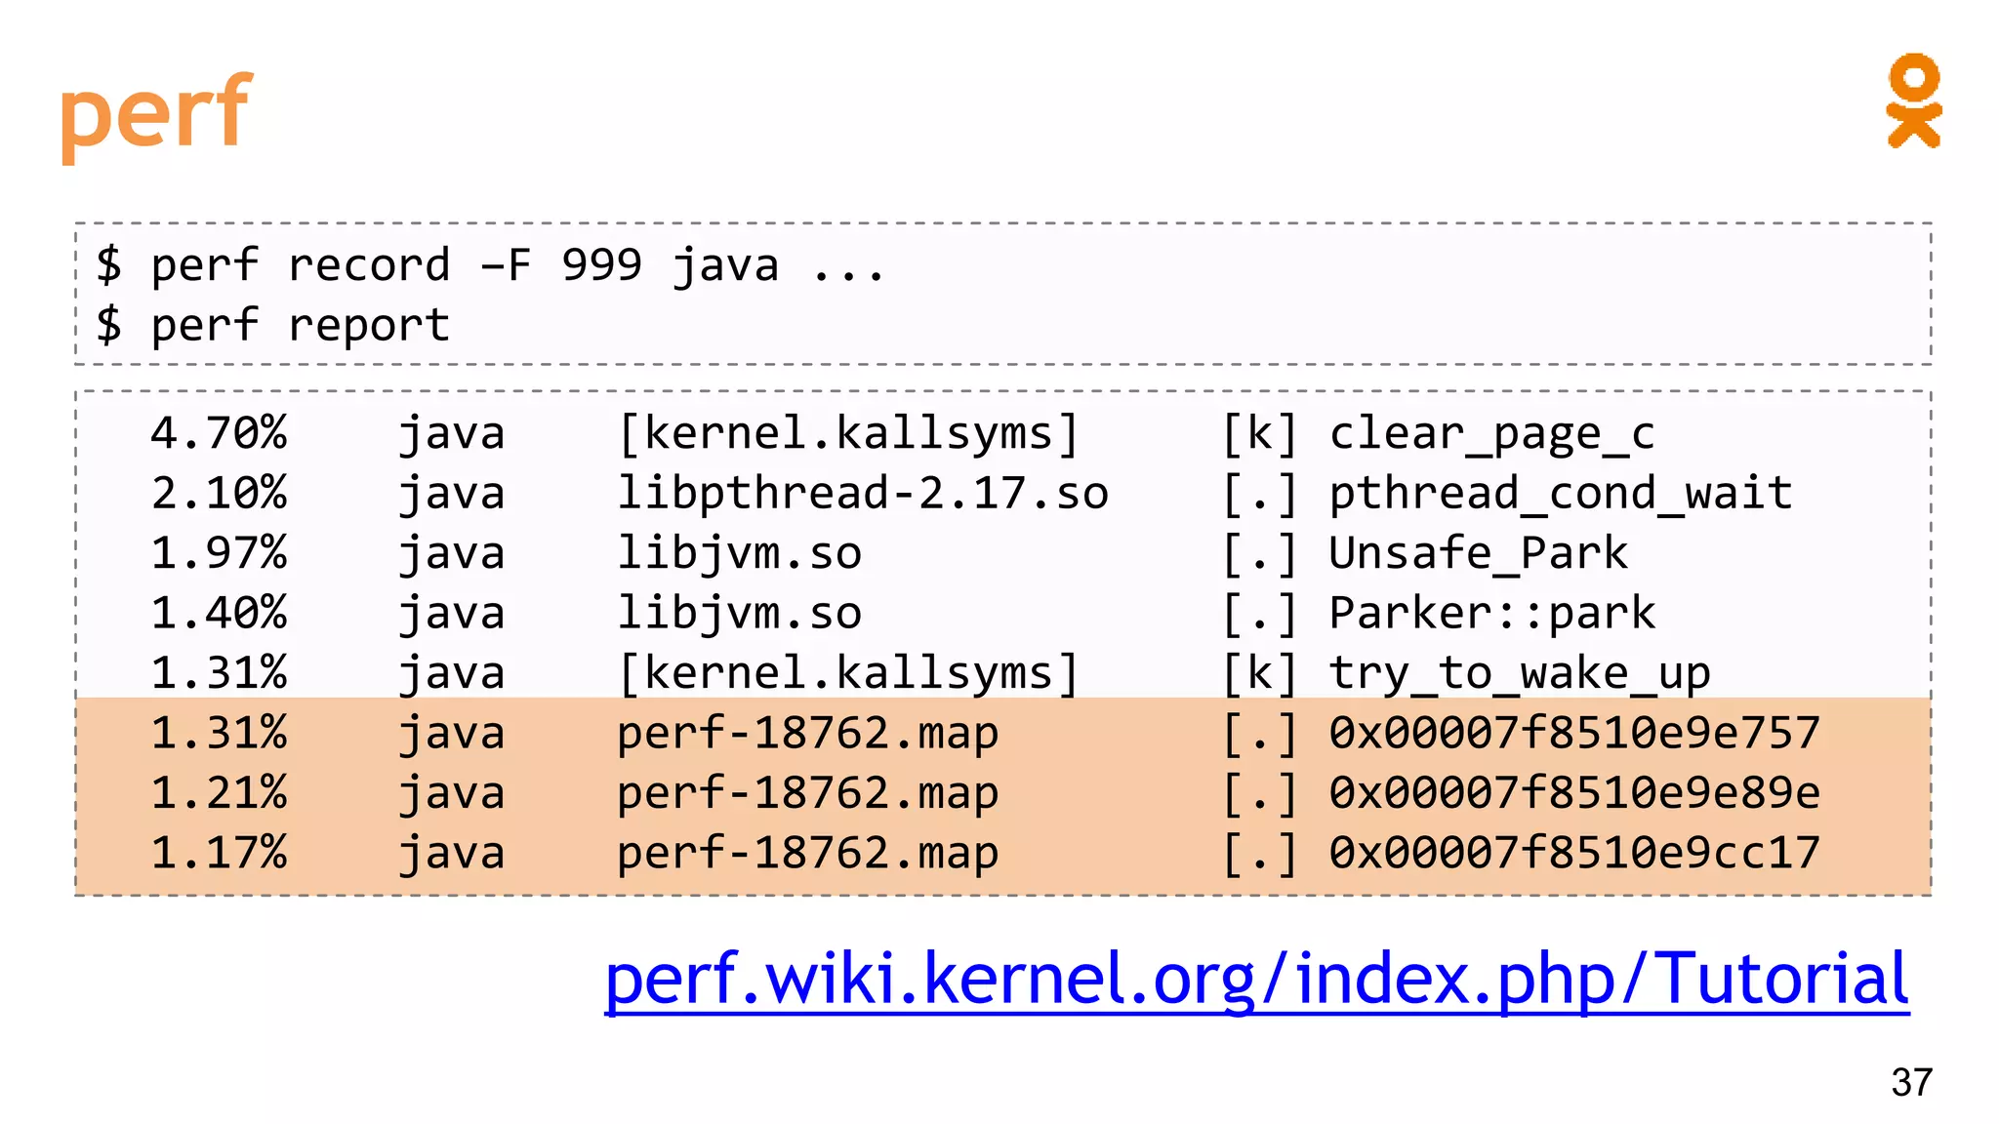1999x1124 pixels.
Task: Click the '4.70%' value
Action: [219, 433]
